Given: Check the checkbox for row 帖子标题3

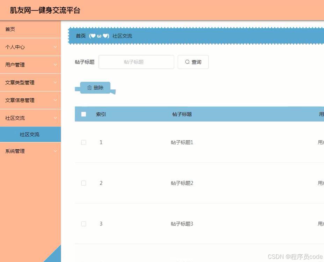Looking at the screenshot, I should pyautogui.click(x=84, y=224).
